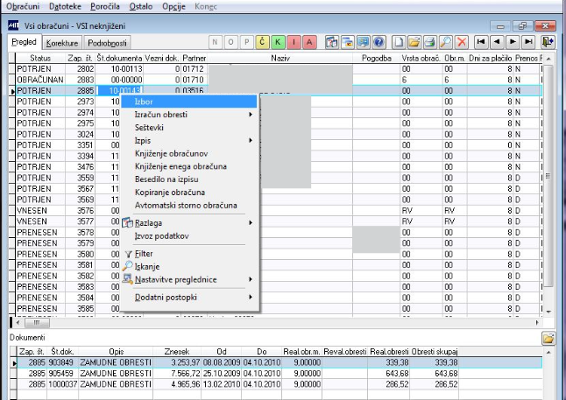The height and width of the screenshot is (400, 566).
Task: Click the windows-with-question-mark toolbar icon
Action: click(332, 42)
